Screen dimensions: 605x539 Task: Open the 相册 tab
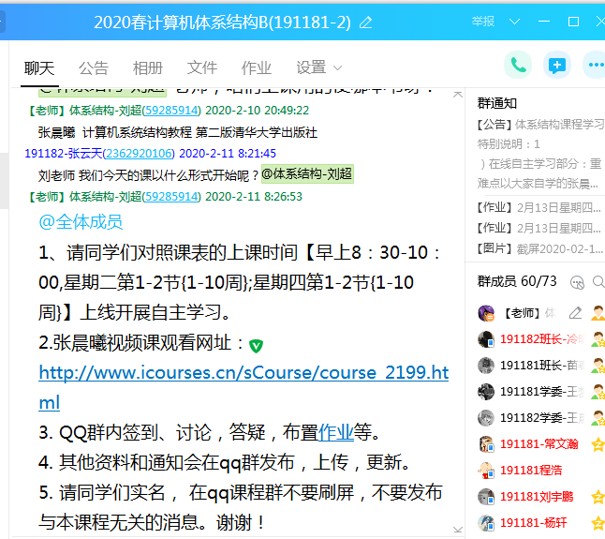[148, 67]
